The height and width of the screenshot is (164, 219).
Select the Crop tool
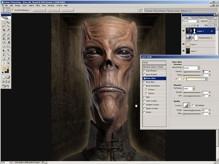(4, 30)
